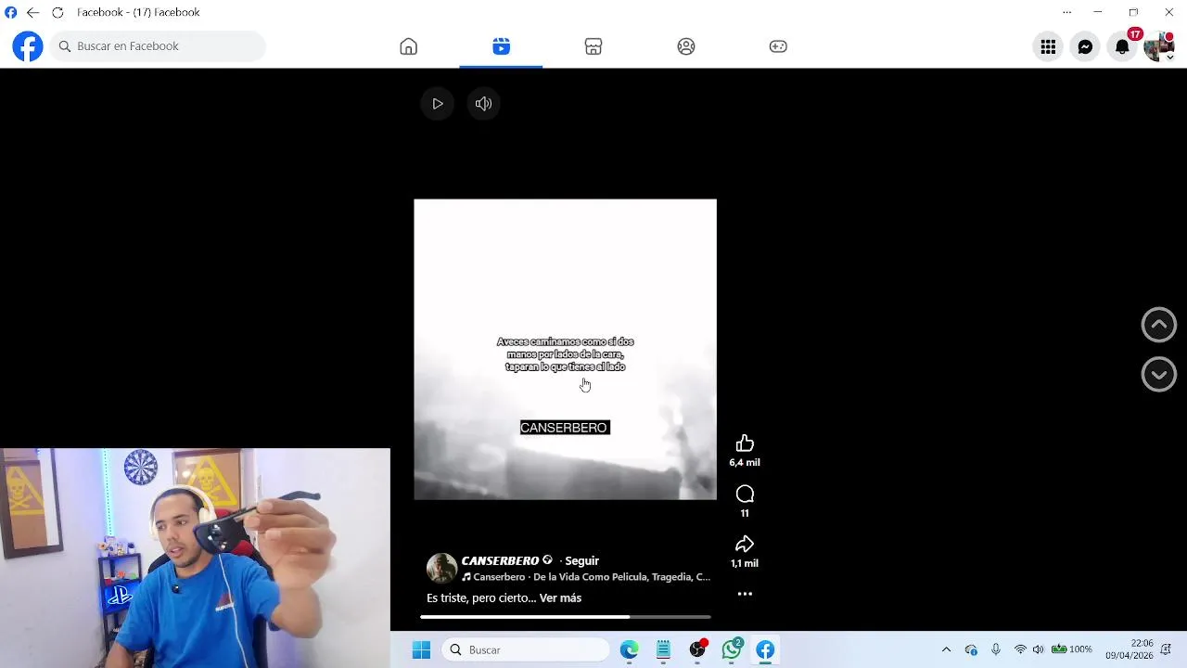Open the notification center bell in tray
Image resolution: width=1187 pixels, height=668 pixels.
(x=1168, y=649)
